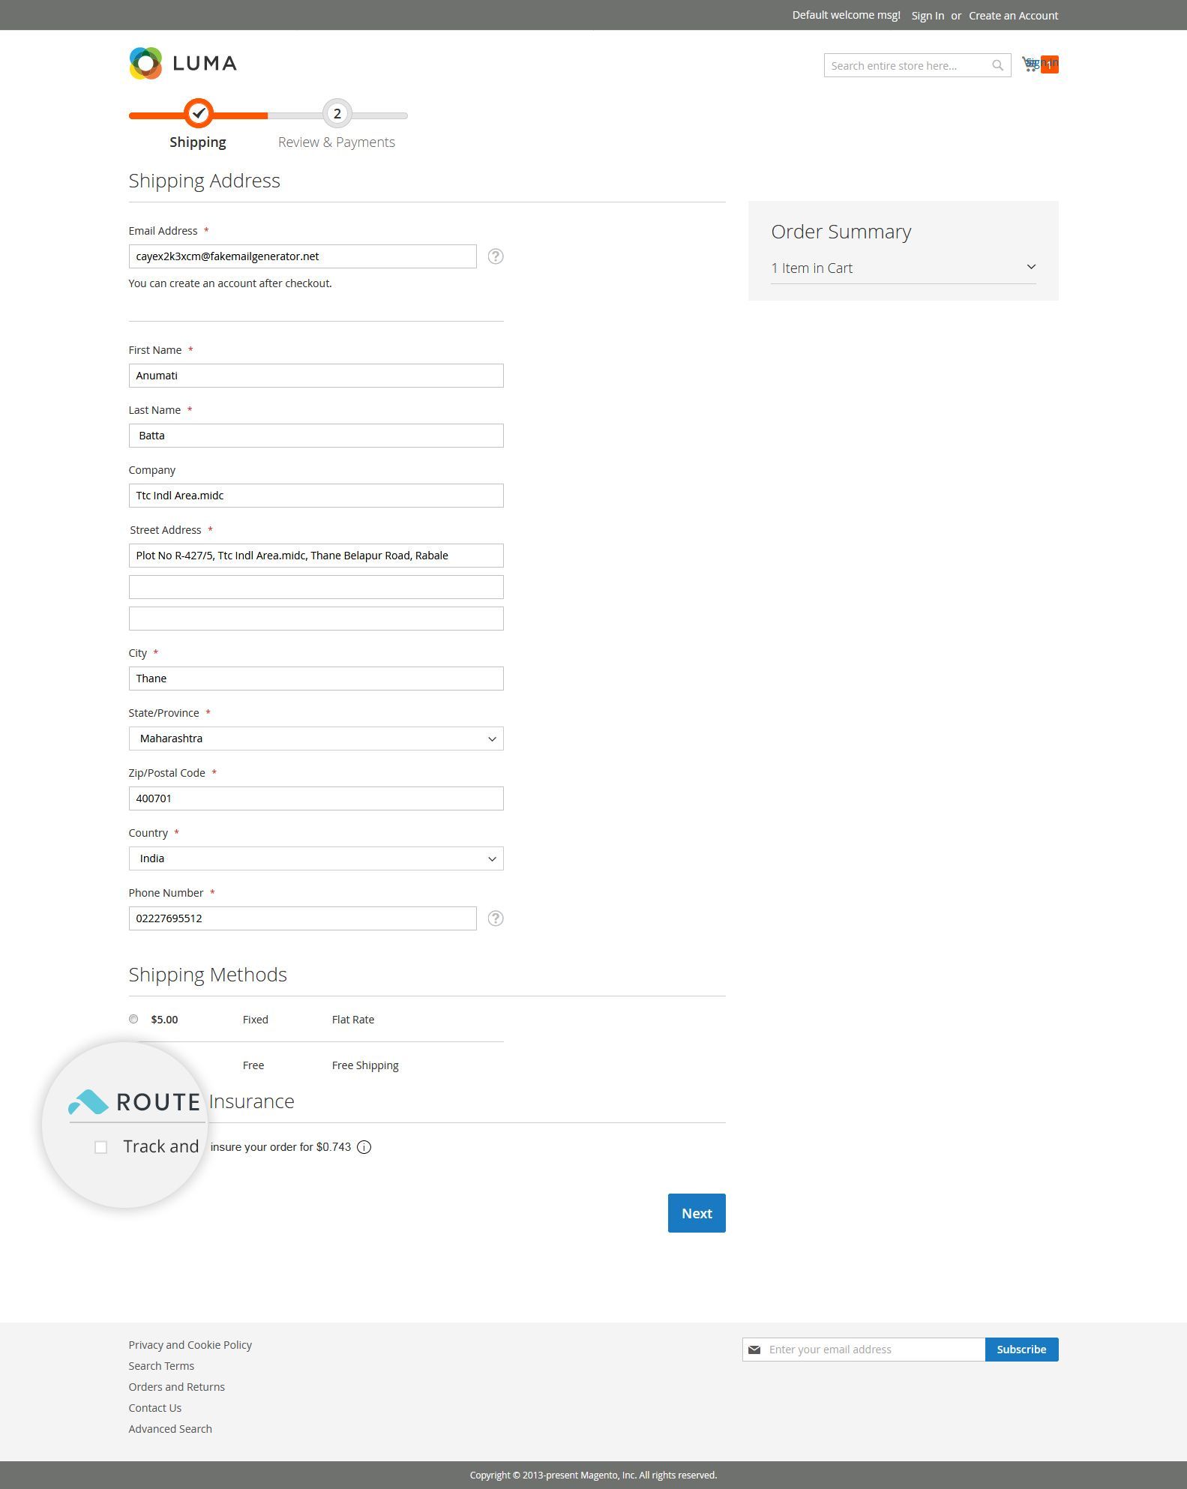The image size is (1187, 1489).
Task: Open the Orders and Returns footer link
Action: pos(176,1387)
